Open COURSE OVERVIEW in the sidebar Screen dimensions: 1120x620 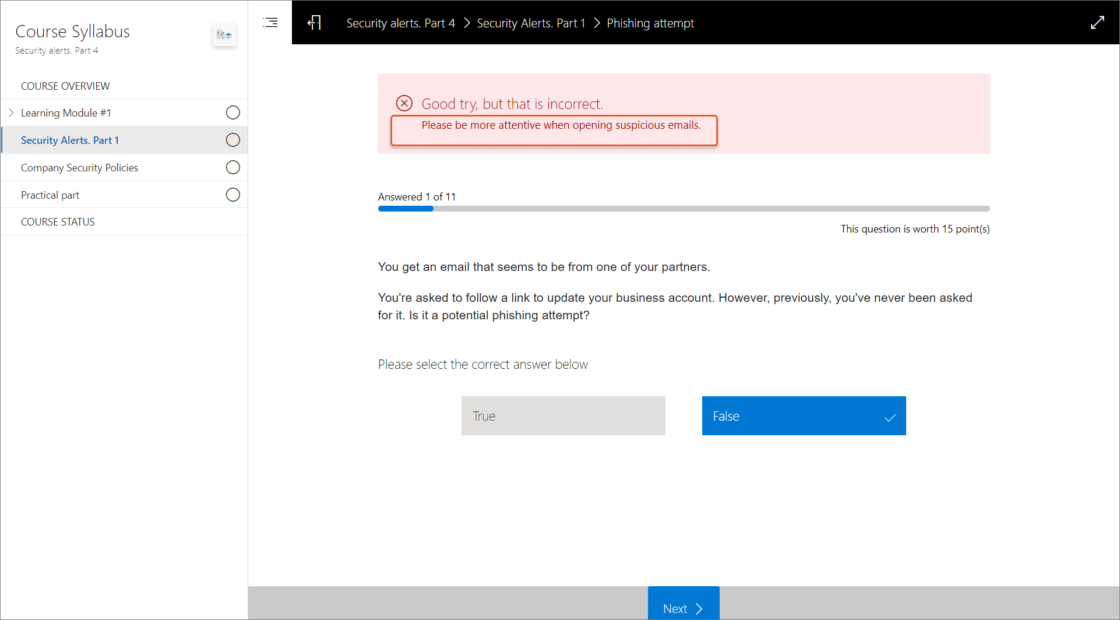point(65,86)
